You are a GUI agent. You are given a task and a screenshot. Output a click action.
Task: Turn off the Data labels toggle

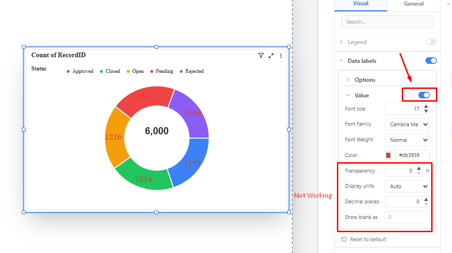point(431,61)
